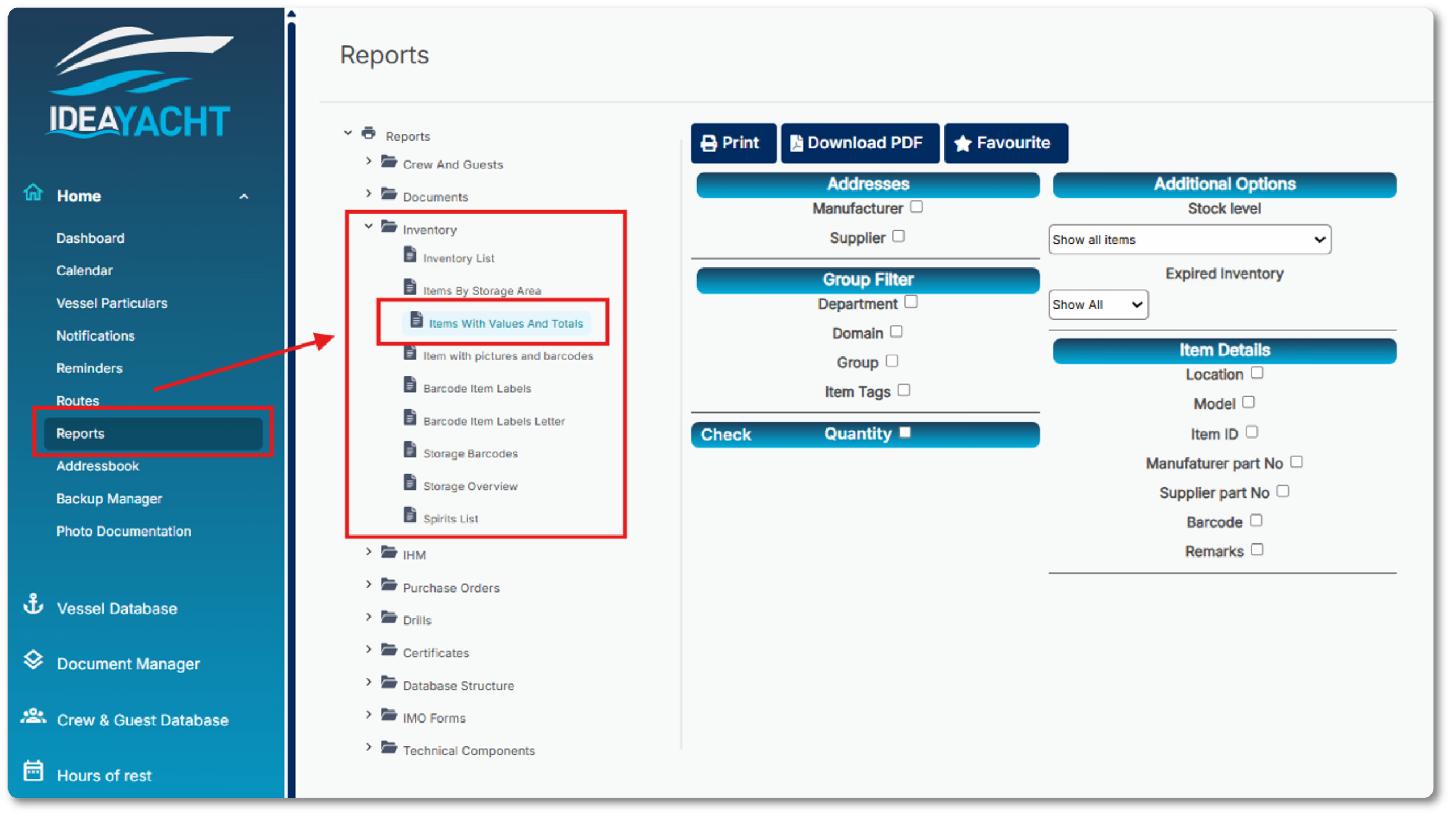This screenshot has width=1452, height=816.
Task: Check the Barcode option in Item Details
Action: pyautogui.click(x=1256, y=520)
